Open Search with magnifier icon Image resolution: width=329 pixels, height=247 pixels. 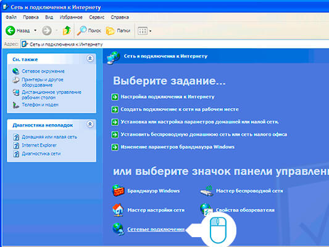point(89,31)
